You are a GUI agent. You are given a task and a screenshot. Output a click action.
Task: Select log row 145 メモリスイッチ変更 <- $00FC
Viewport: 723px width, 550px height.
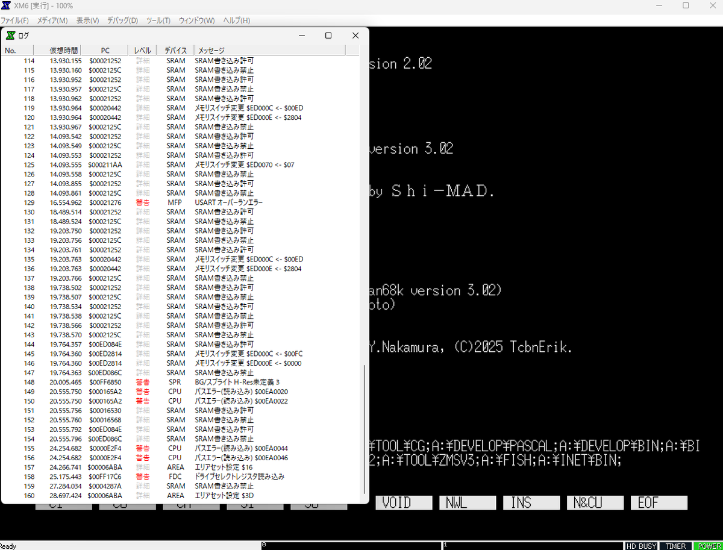tap(181, 354)
